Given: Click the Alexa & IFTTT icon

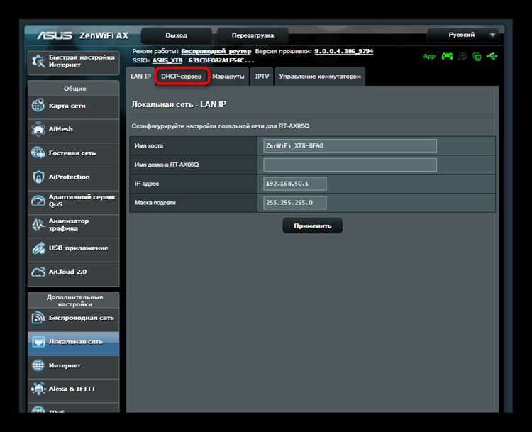Looking at the screenshot, I should pyautogui.click(x=38, y=389).
